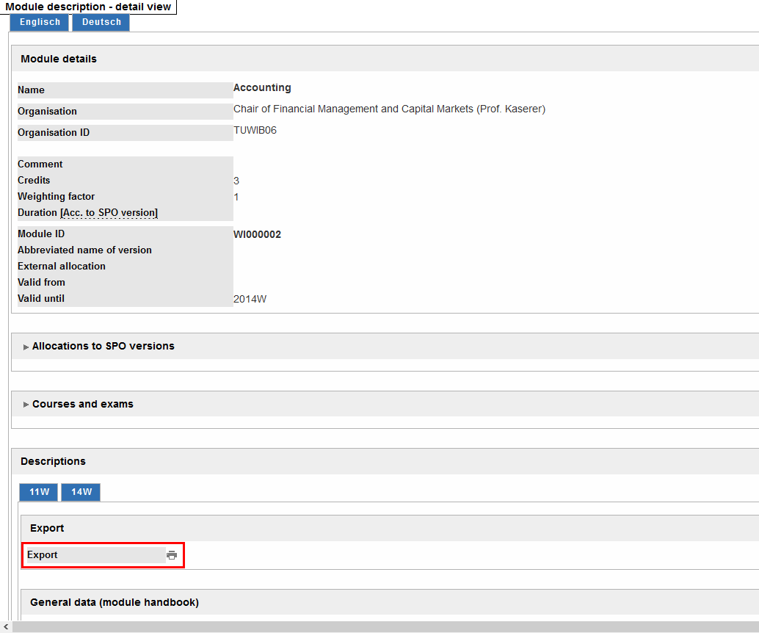Click the Valid until value 2014W
Image resolution: width=759 pixels, height=633 pixels.
point(250,300)
